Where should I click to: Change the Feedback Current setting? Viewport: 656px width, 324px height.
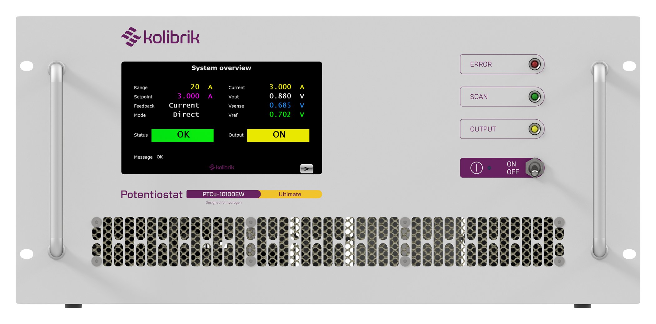click(x=184, y=106)
